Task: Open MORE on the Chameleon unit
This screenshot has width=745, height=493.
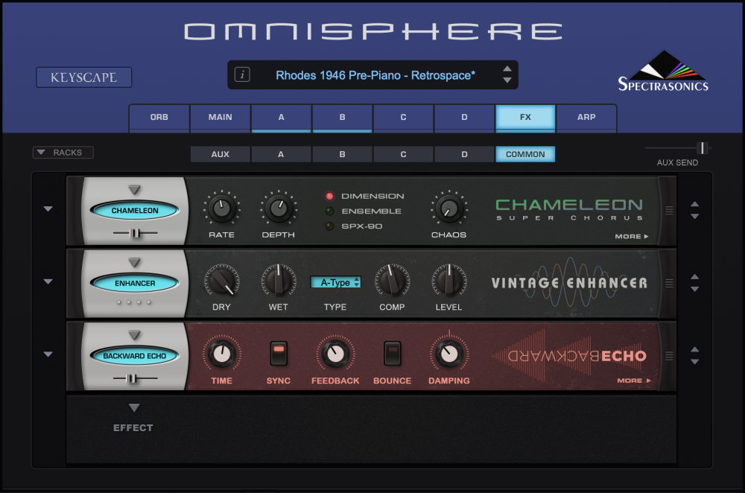Action: [x=632, y=236]
